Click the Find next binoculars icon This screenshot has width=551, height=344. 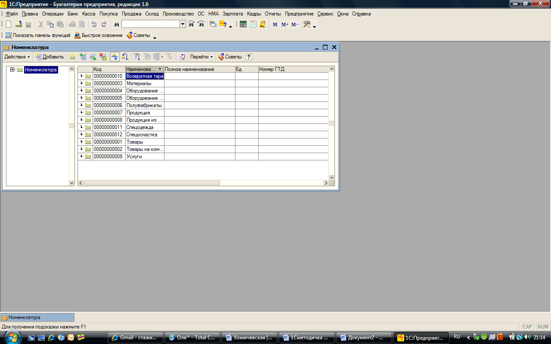coord(191,24)
